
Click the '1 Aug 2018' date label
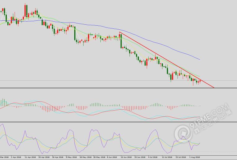click(x=195, y=157)
